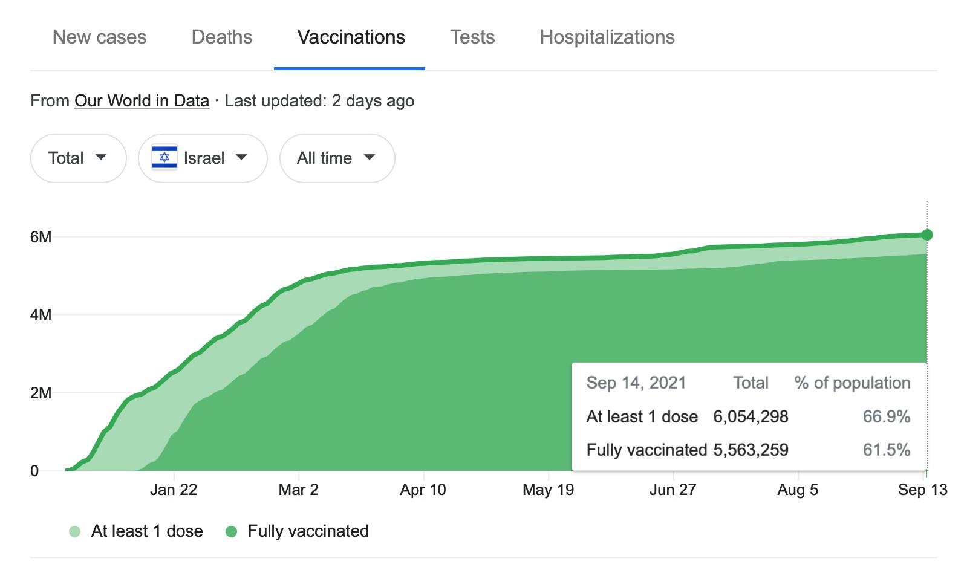The height and width of the screenshot is (573, 964).
Task: Click the dark green Fully vaccinated dot
Action: (x=231, y=532)
